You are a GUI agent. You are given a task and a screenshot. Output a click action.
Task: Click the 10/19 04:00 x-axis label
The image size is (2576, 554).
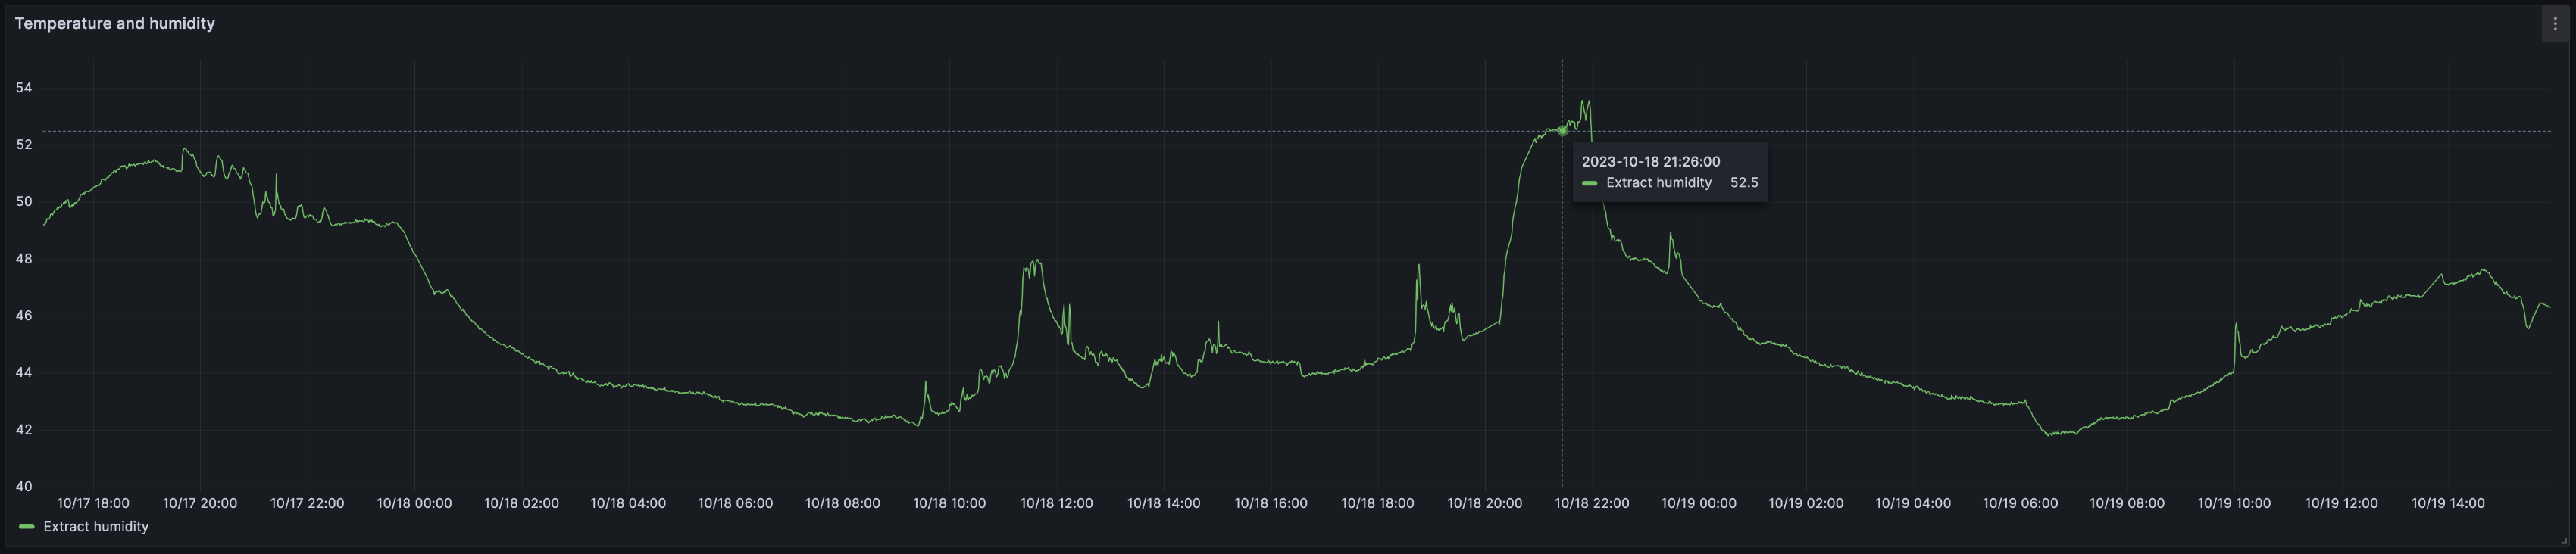pos(1912,503)
